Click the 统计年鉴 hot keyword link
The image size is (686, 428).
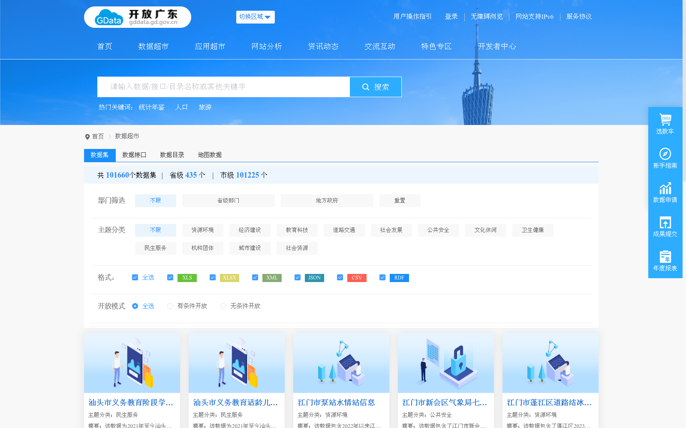(151, 107)
